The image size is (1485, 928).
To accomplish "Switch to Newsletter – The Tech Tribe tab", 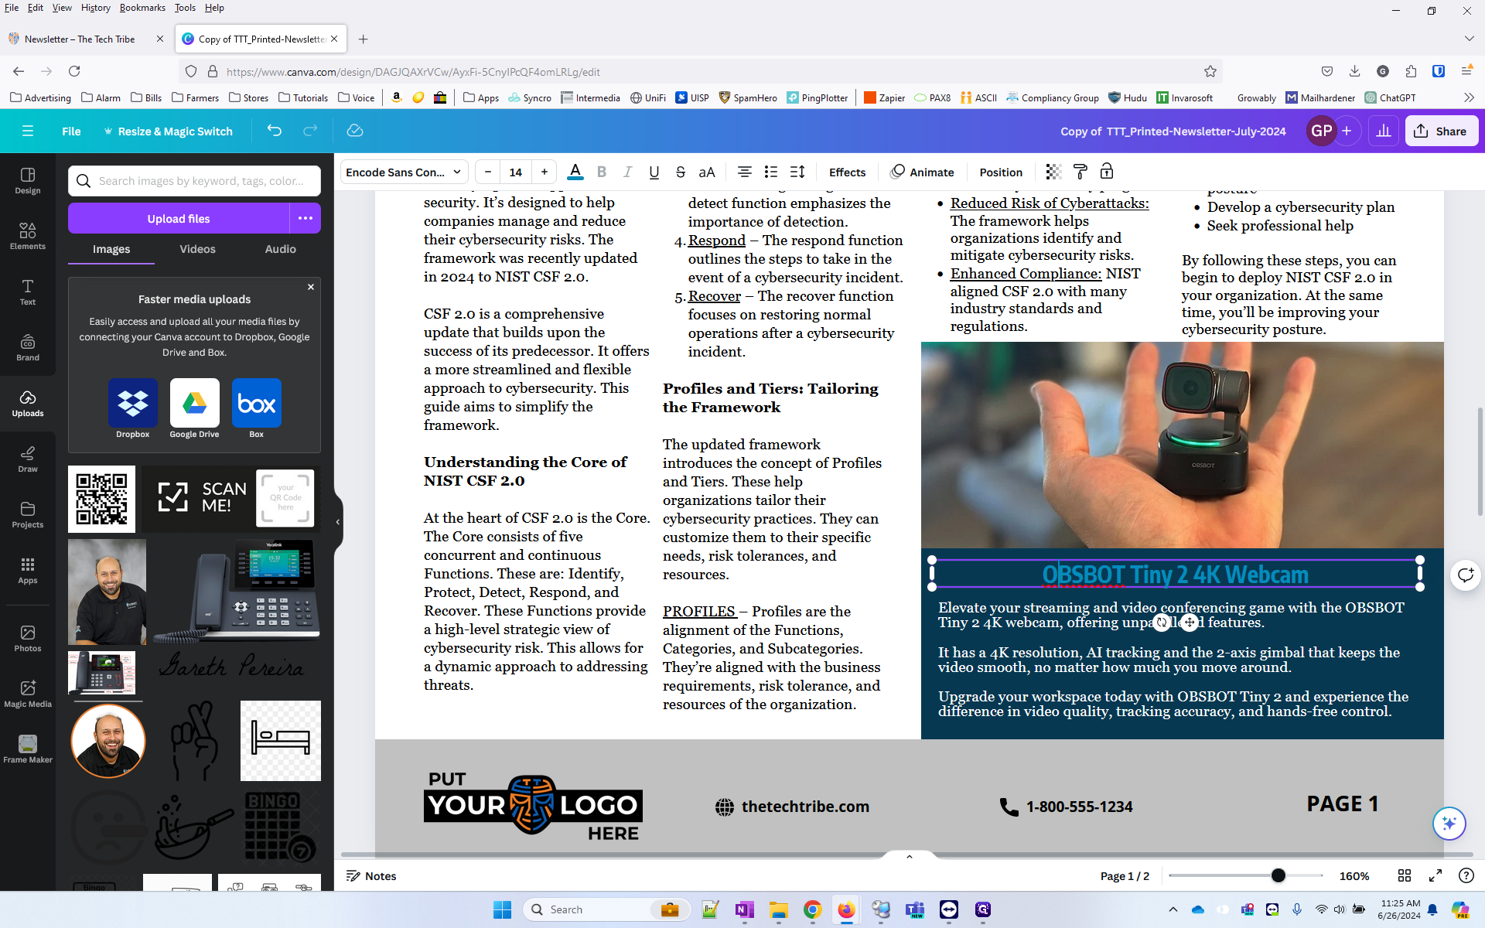I will point(80,39).
